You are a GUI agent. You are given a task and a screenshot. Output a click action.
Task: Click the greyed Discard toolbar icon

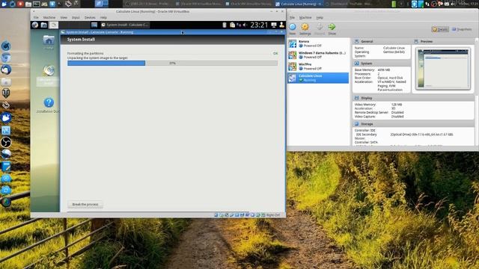tap(320, 28)
